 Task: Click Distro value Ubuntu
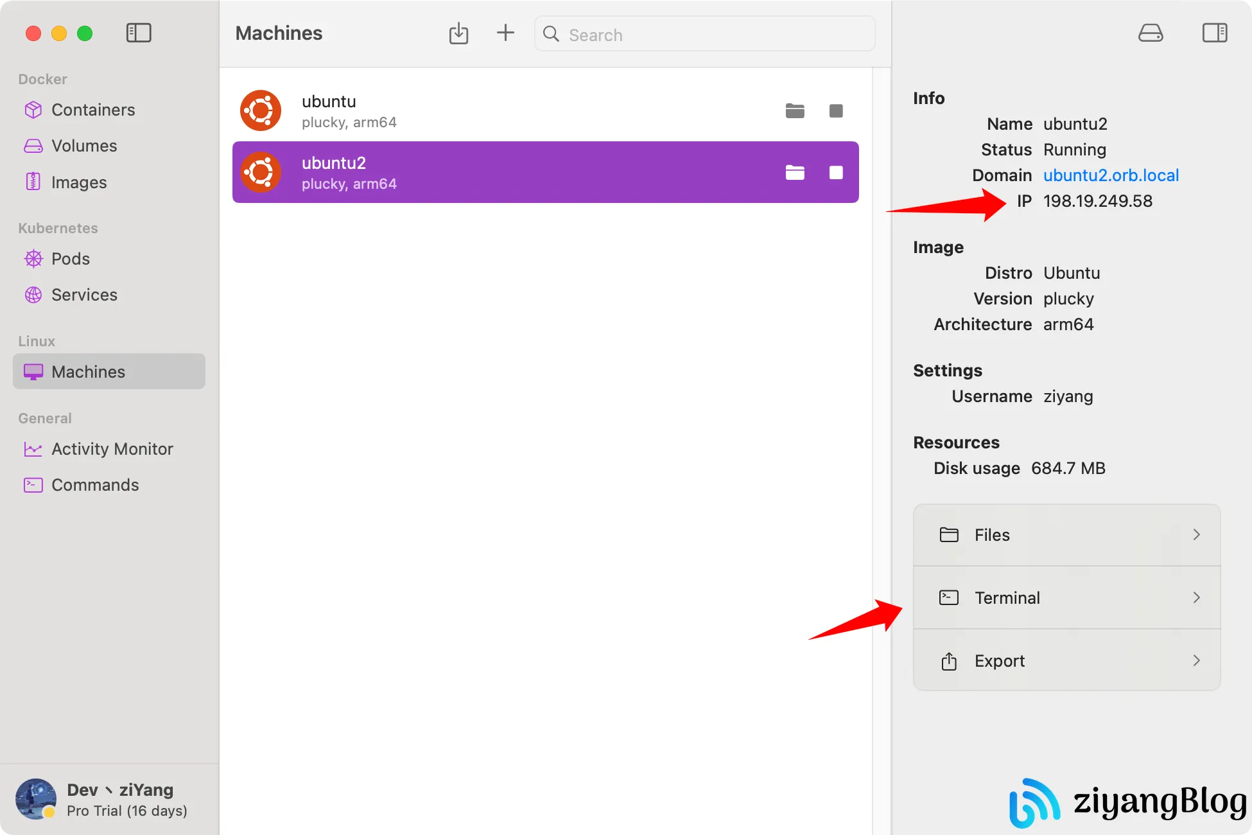coord(1072,273)
